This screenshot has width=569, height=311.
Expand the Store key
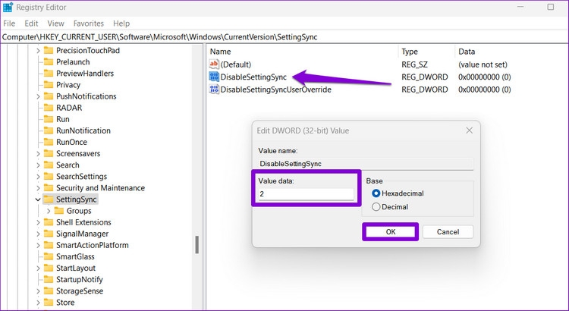38,303
